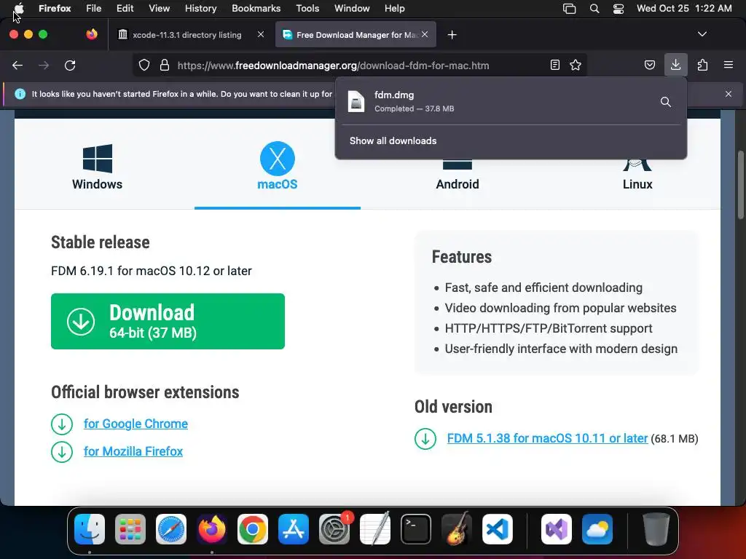Launch Safari from the Dock
The image size is (746, 559).
(x=171, y=528)
